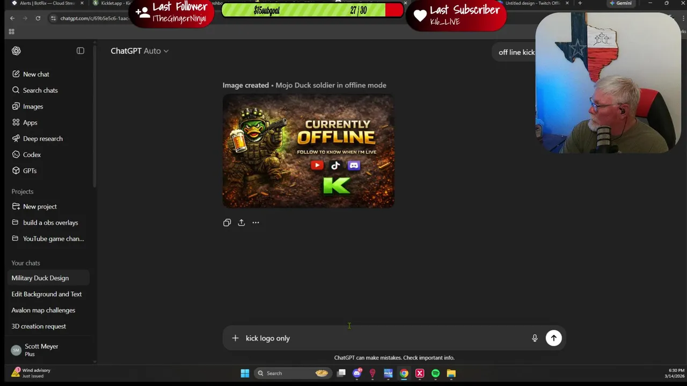Open File Explorer from the taskbar
The height and width of the screenshot is (386, 687).
click(451, 373)
